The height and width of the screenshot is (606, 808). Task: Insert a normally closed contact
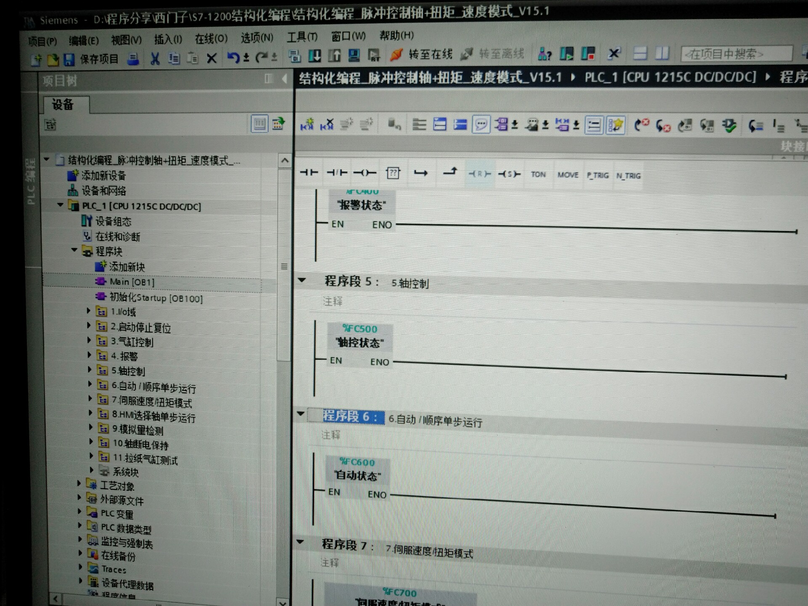[x=337, y=172]
